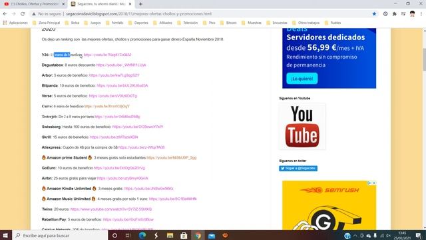Click the blocker extension icon
The image size is (426, 240).
[385, 14]
